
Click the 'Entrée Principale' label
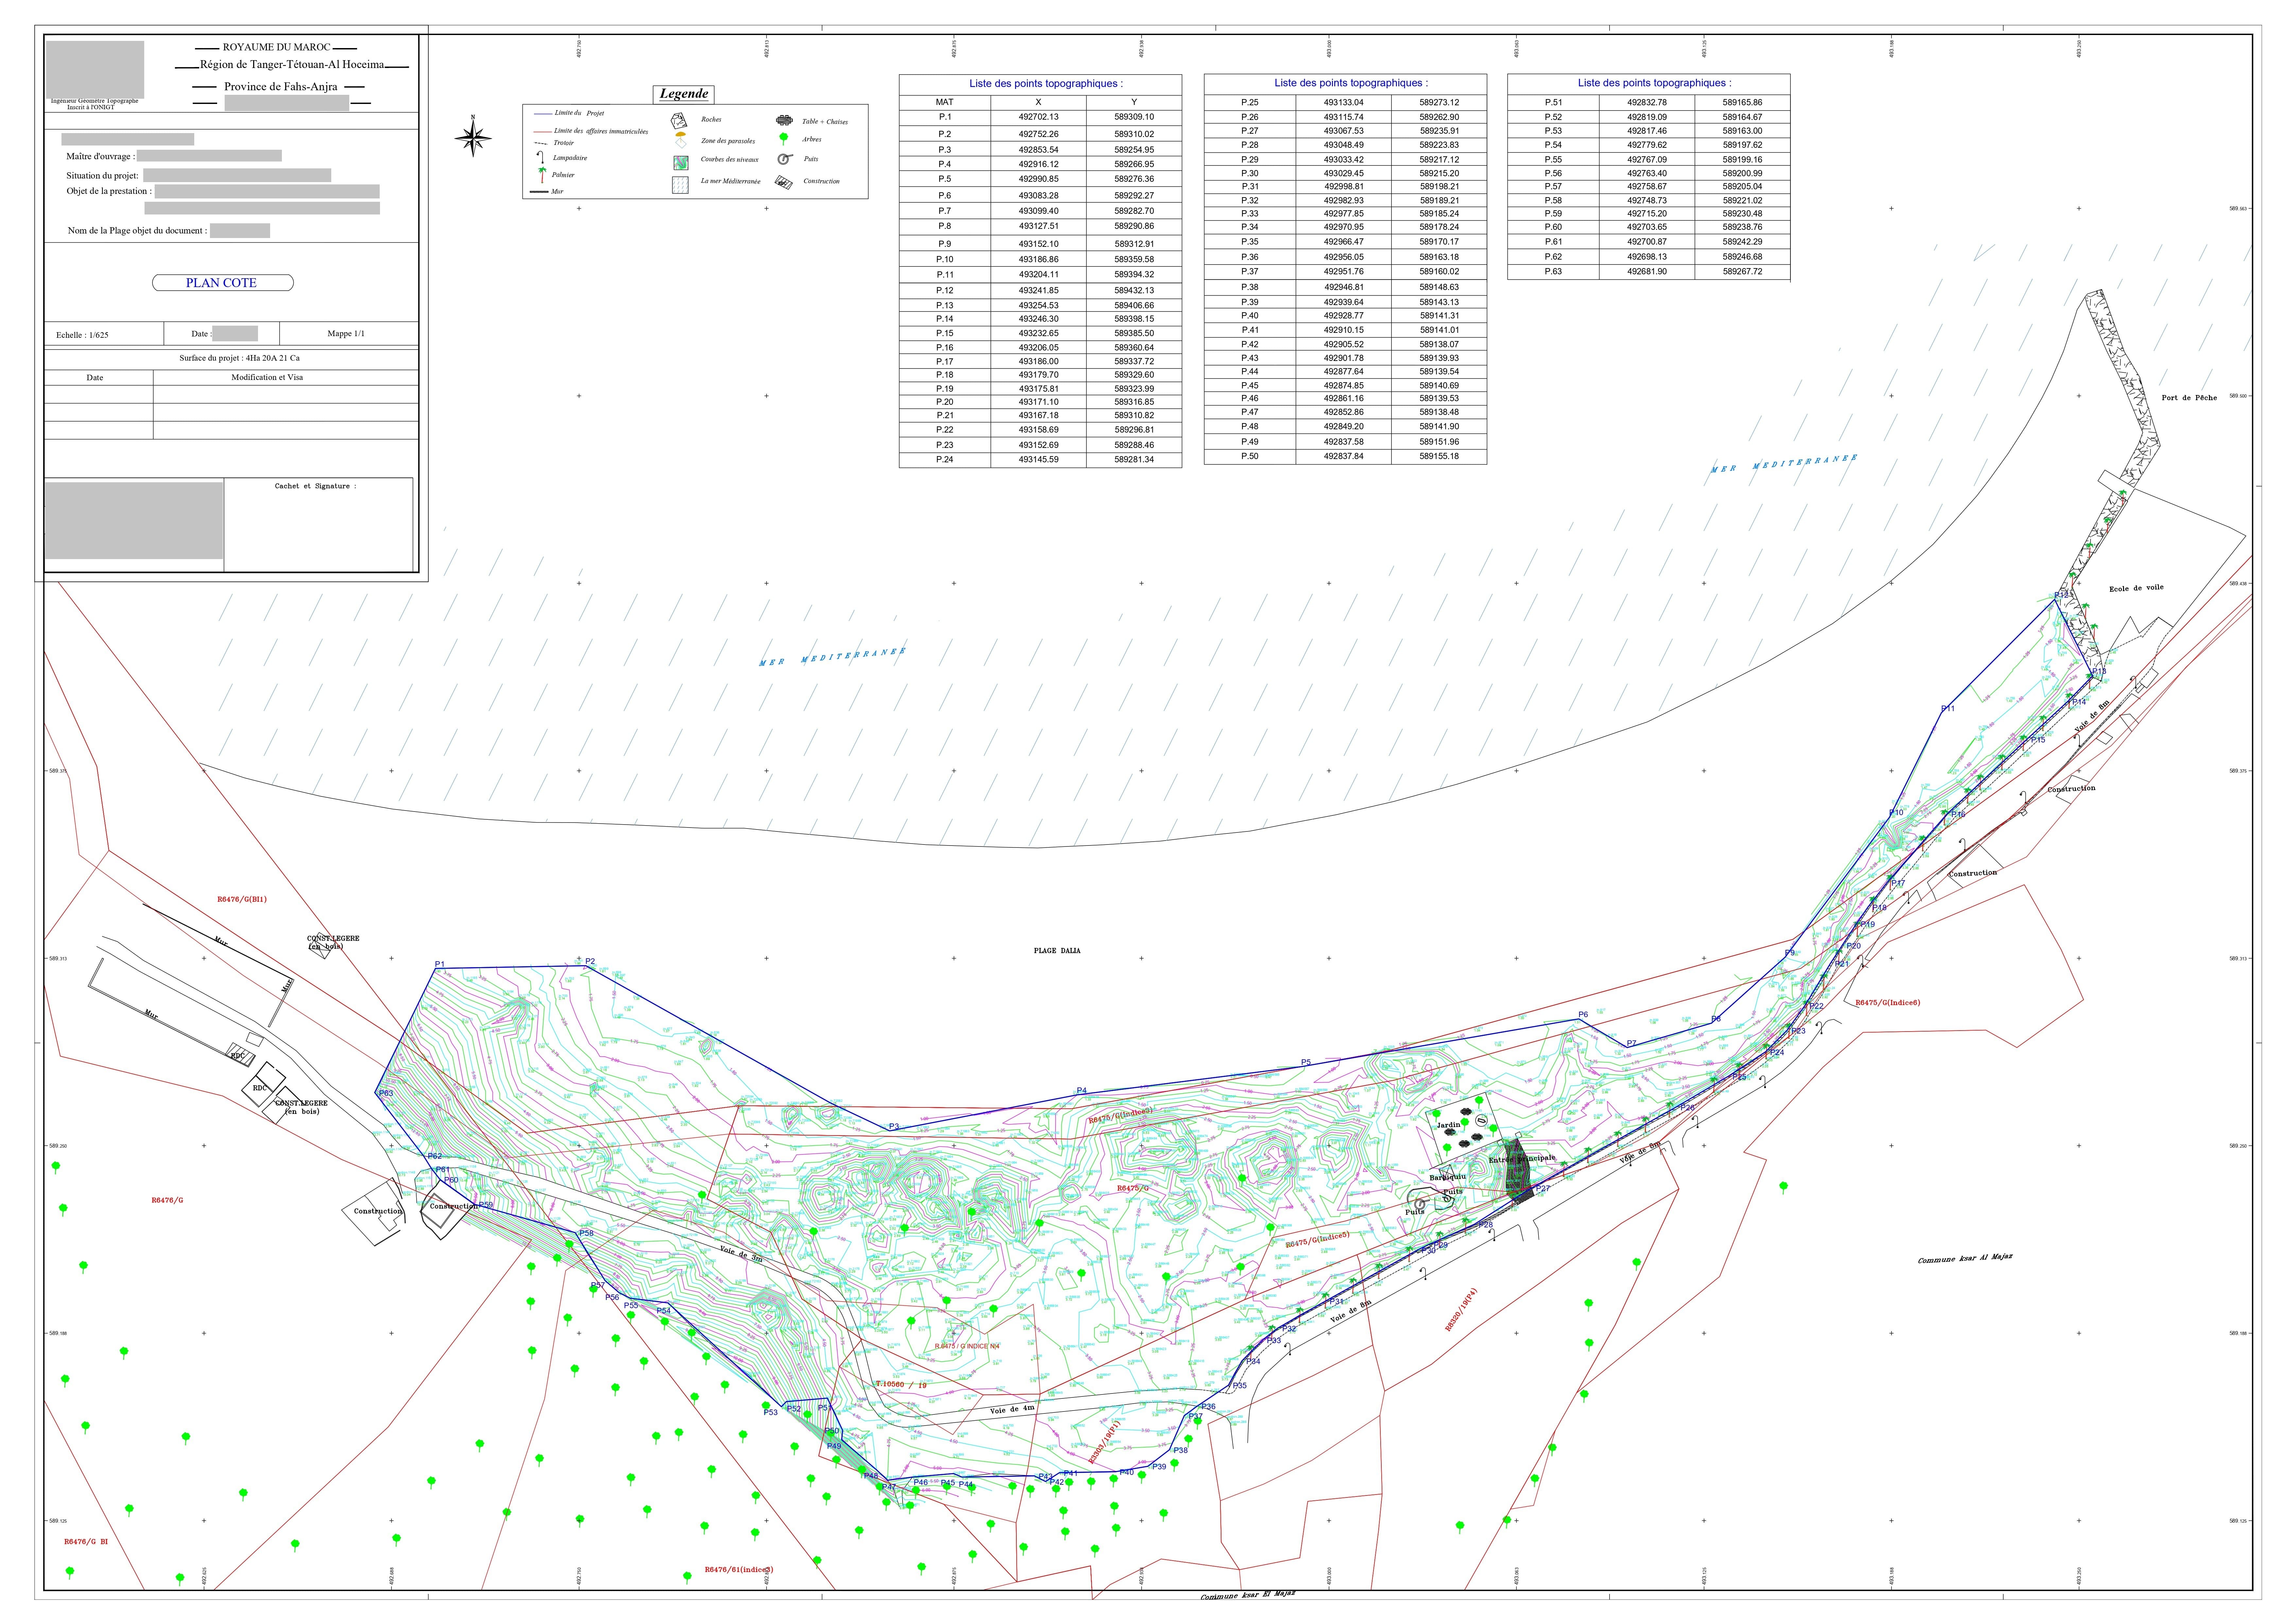(1522, 1159)
